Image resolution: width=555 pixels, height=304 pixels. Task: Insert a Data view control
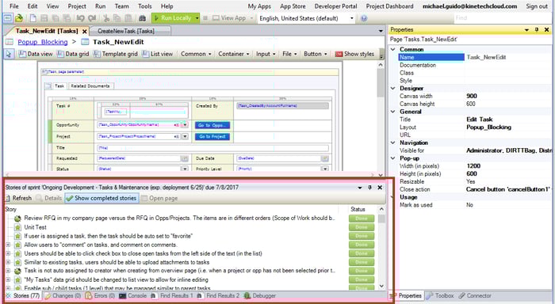(x=36, y=54)
